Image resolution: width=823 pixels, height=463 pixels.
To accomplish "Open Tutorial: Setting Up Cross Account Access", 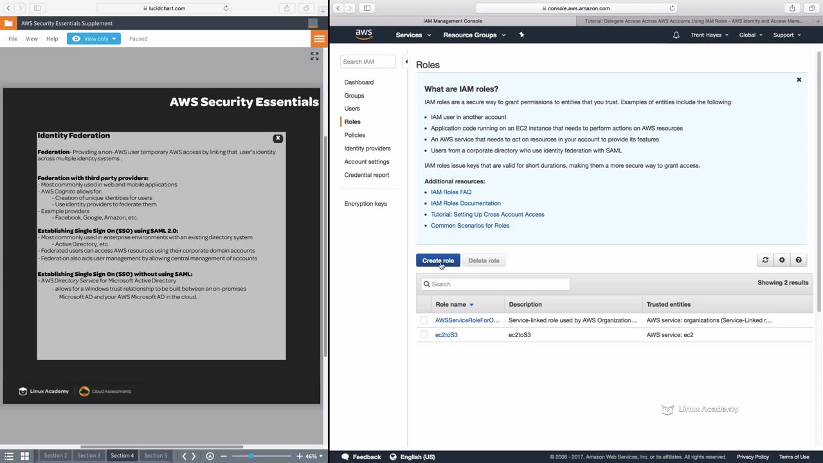I will tap(487, 214).
